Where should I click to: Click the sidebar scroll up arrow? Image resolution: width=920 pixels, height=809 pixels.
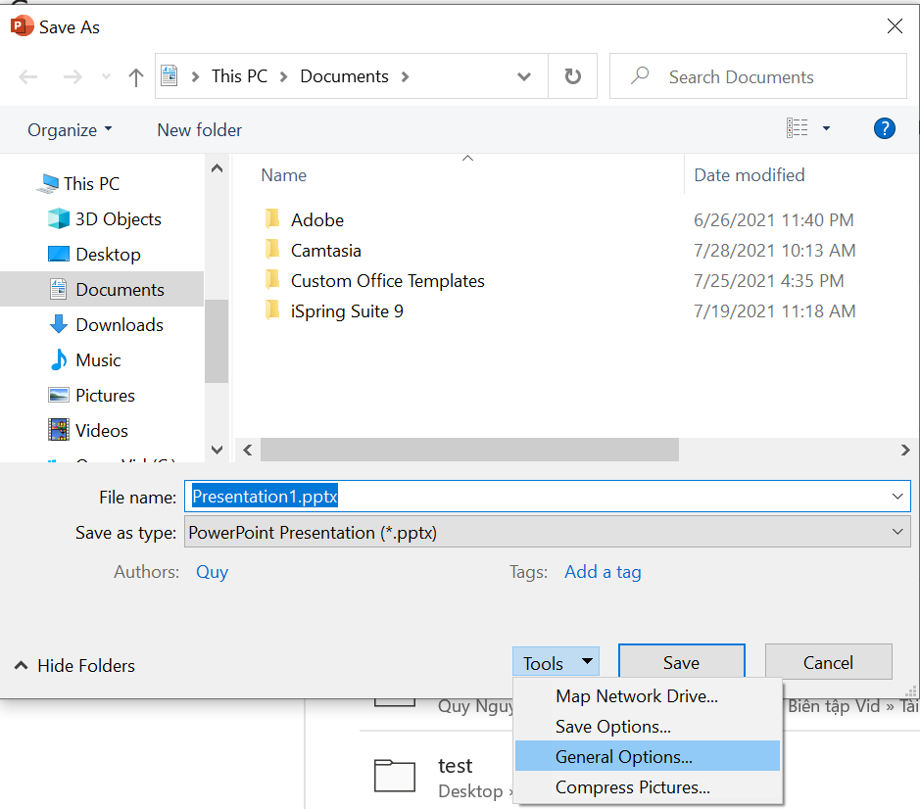217,168
